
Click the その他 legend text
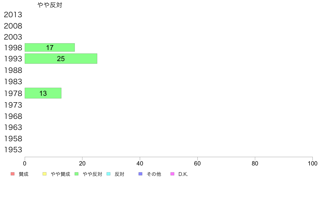pyautogui.click(x=154, y=174)
